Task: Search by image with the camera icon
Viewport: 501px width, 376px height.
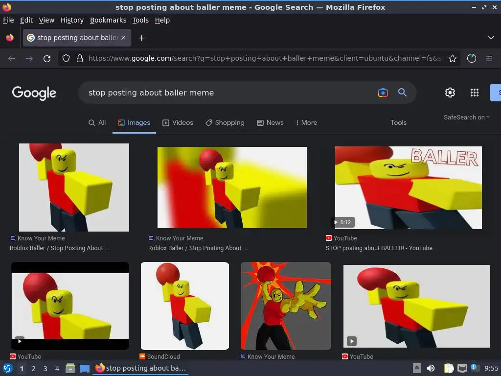Action: [x=383, y=93]
